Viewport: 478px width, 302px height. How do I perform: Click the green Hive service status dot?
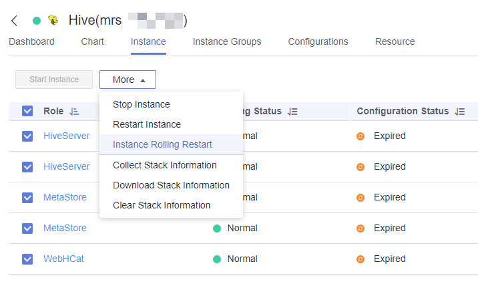coord(37,21)
